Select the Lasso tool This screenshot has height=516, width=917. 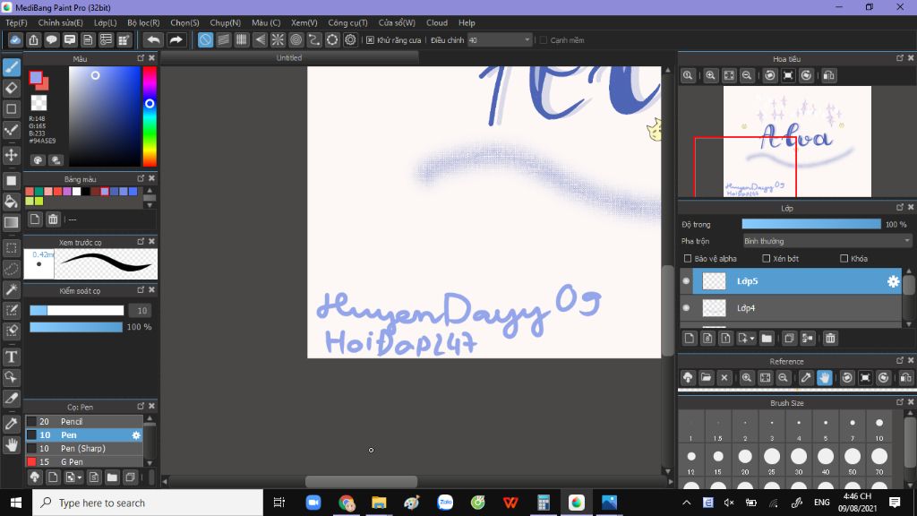[11, 269]
